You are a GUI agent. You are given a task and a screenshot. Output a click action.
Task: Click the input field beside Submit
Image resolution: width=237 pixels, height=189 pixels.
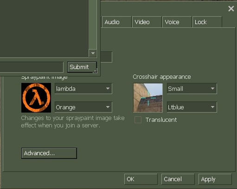point(32,67)
